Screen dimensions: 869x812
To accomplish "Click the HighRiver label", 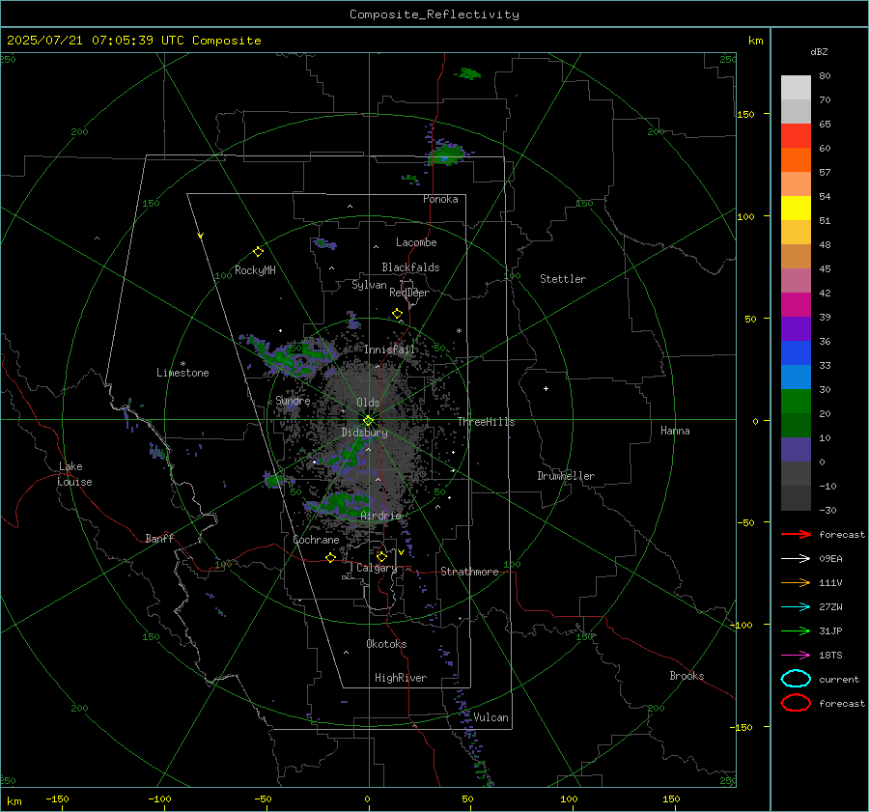I will (x=401, y=678).
